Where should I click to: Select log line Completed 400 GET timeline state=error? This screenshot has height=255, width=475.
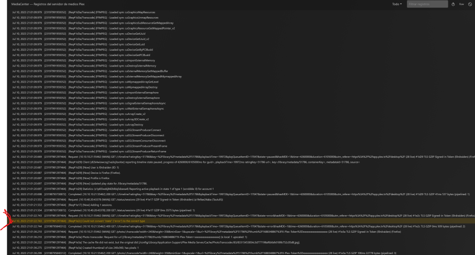(x=239, y=226)
